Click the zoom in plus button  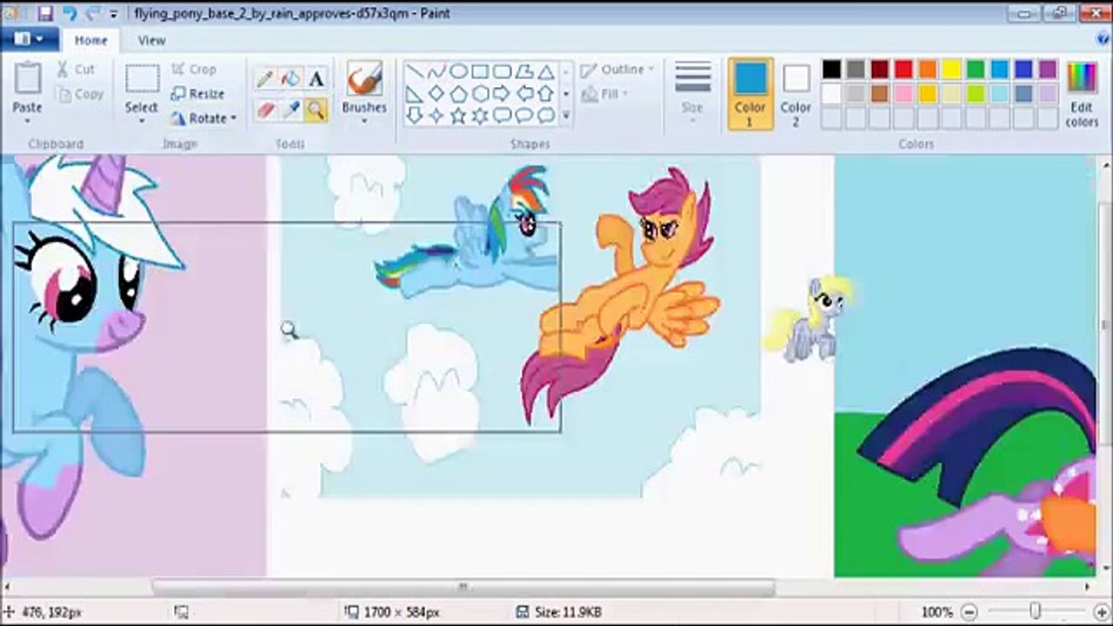pos(1102,612)
